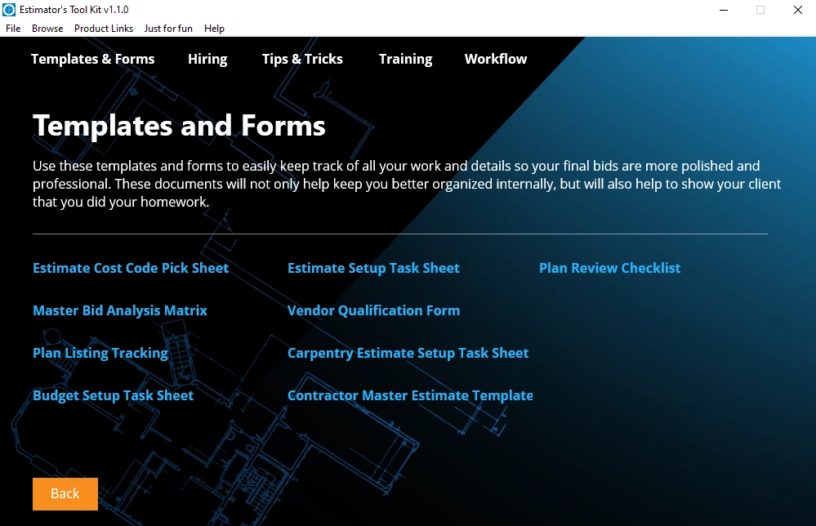Image resolution: width=816 pixels, height=526 pixels.
Task: Open the Estimate Setup Task Sheet link
Action: (x=373, y=268)
